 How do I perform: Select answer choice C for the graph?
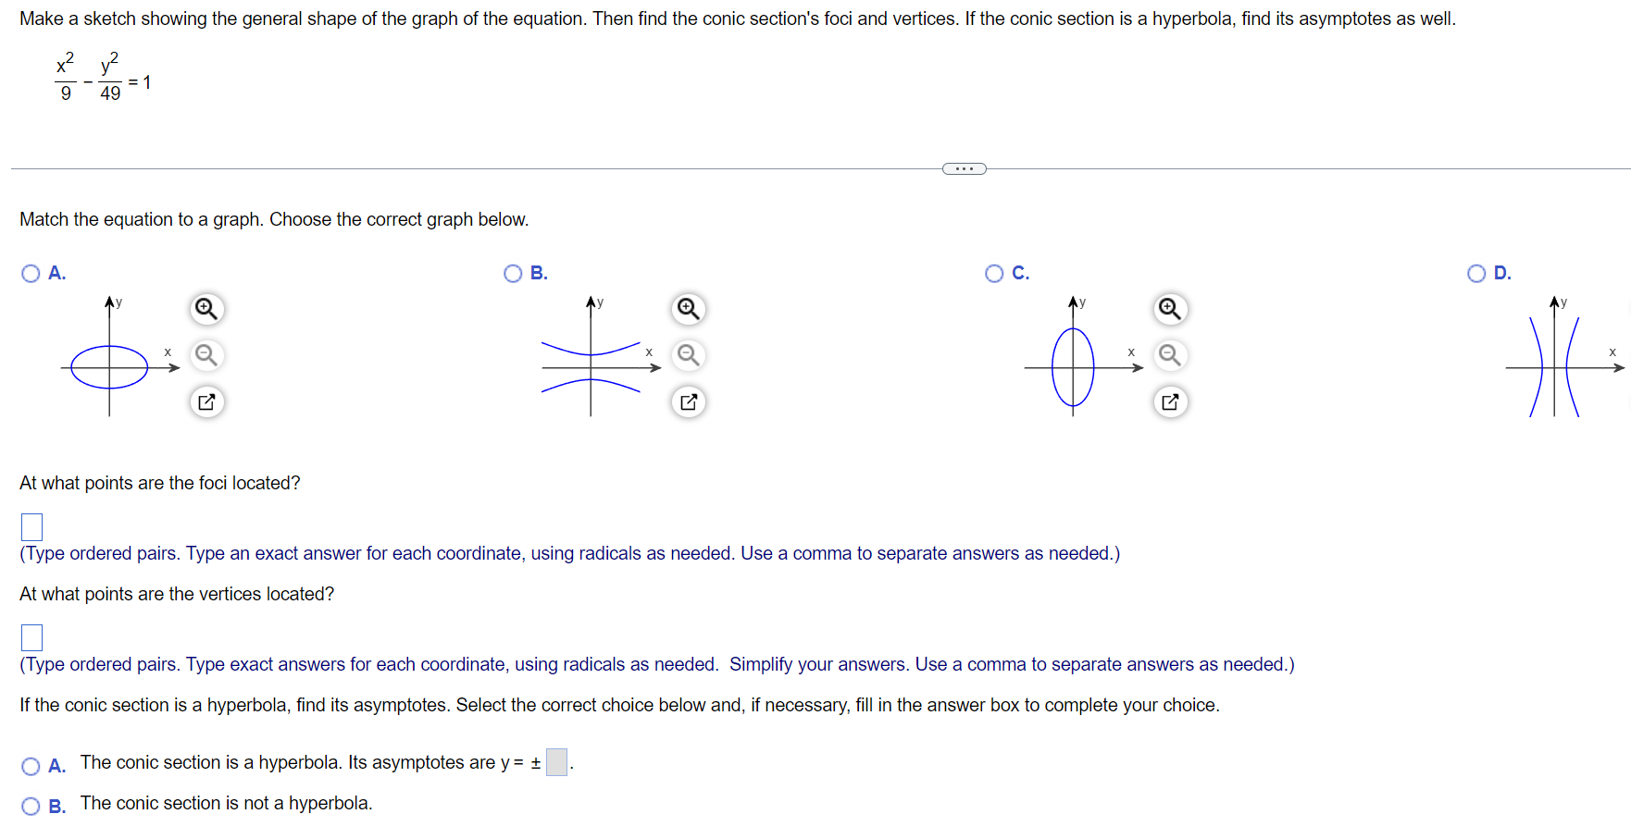[x=993, y=273]
